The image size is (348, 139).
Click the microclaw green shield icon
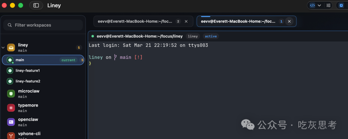11,94
